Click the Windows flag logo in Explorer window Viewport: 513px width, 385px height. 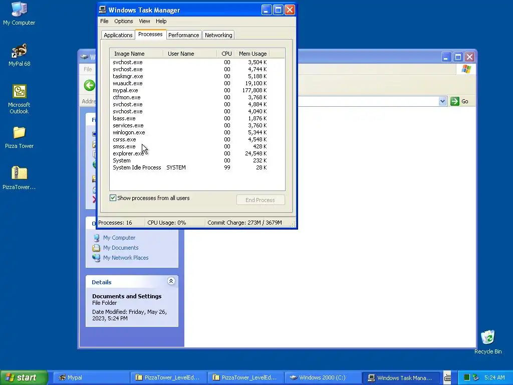coord(466,69)
